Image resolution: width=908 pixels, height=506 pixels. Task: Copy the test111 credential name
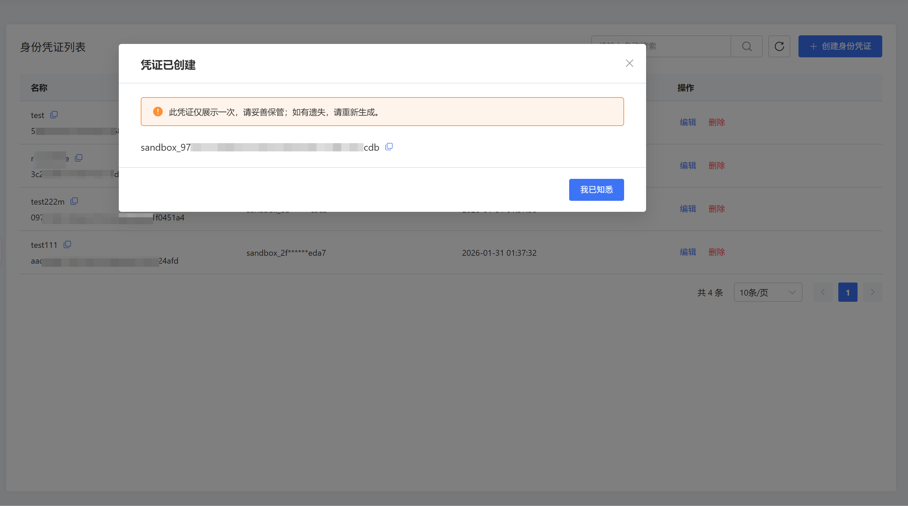click(x=67, y=244)
